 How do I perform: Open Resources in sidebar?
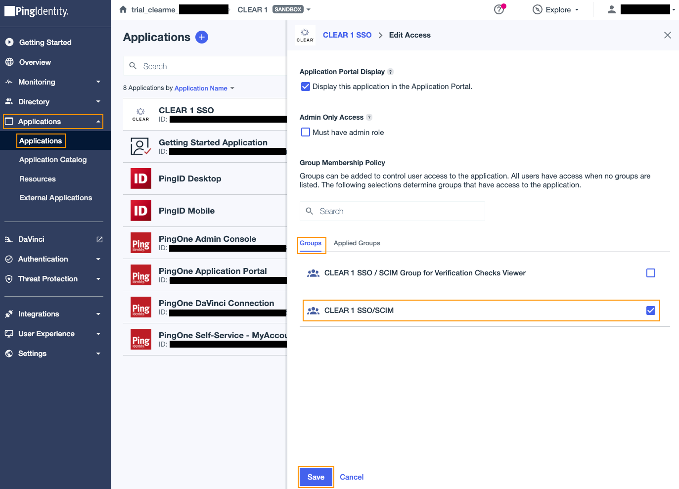pyautogui.click(x=38, y=179)
